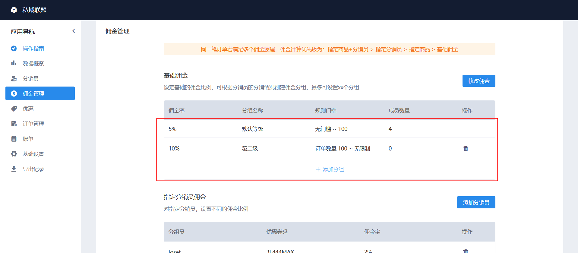
Task: Click the 优惠 tag icon
Action: pyautogui.click(x=14, y=109)
